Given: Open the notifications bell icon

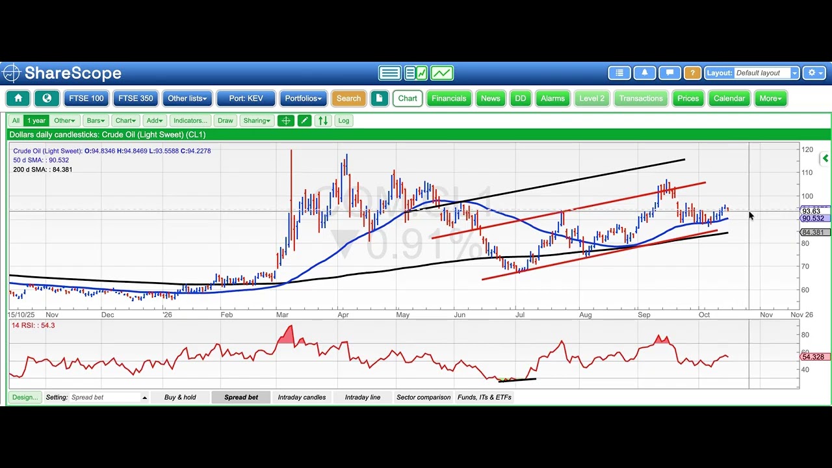Looking at the screenshot, I should pyautogui.click(x=645, y=73).
